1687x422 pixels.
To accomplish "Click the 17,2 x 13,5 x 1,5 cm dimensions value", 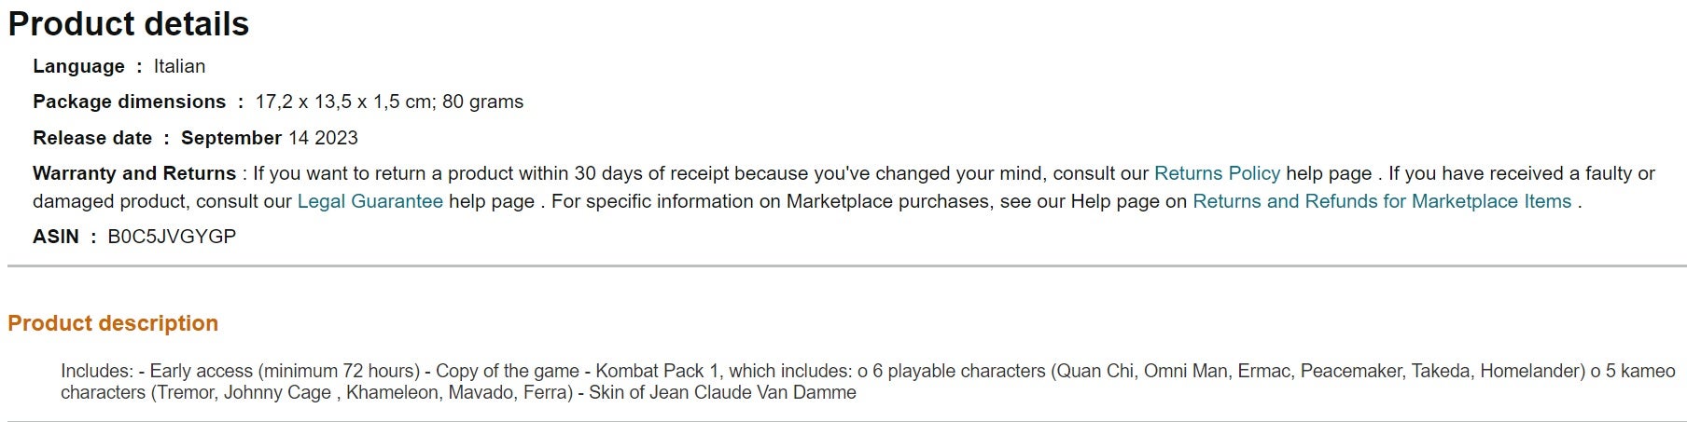I will pyautogui.click(x=343, y=102).
